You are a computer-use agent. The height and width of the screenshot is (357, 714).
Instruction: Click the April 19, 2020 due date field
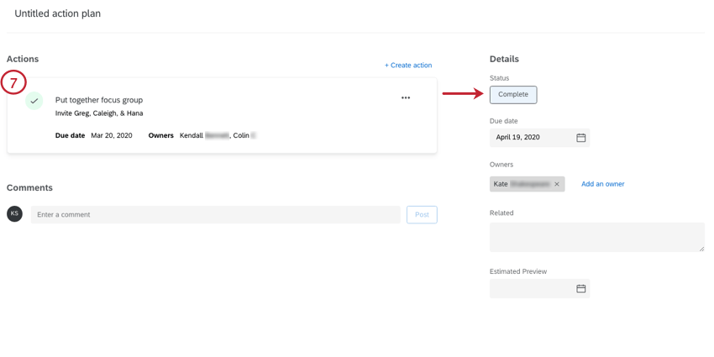(x=531, y=138)
